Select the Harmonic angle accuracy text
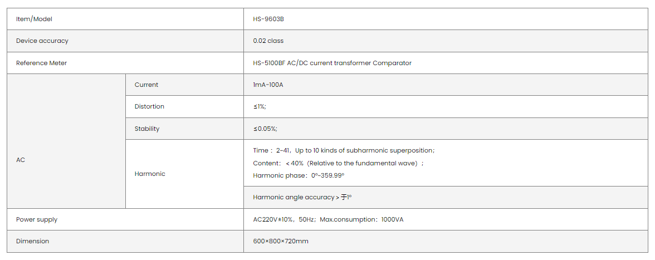This screenshot has height=260, width=655. [x=302, y=197]
